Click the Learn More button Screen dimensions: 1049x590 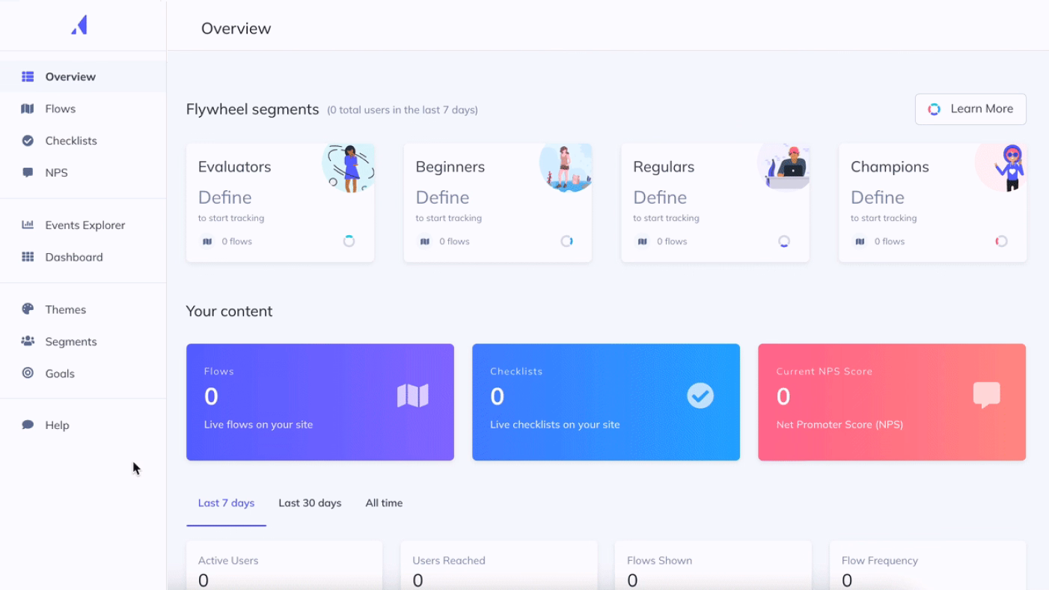[x=970, y=109]
